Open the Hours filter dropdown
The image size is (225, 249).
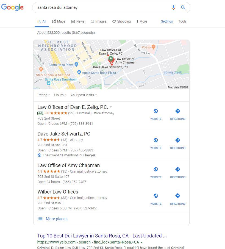click(60, 95)
